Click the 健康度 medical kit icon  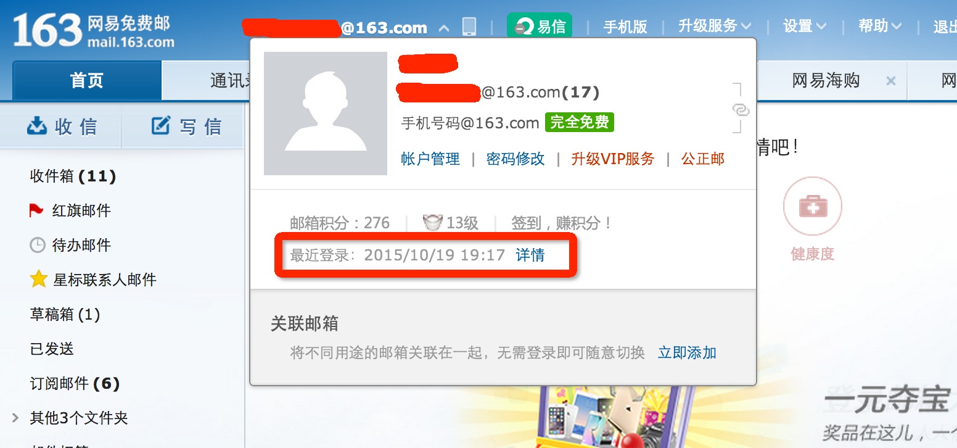[x=813, y=207]
